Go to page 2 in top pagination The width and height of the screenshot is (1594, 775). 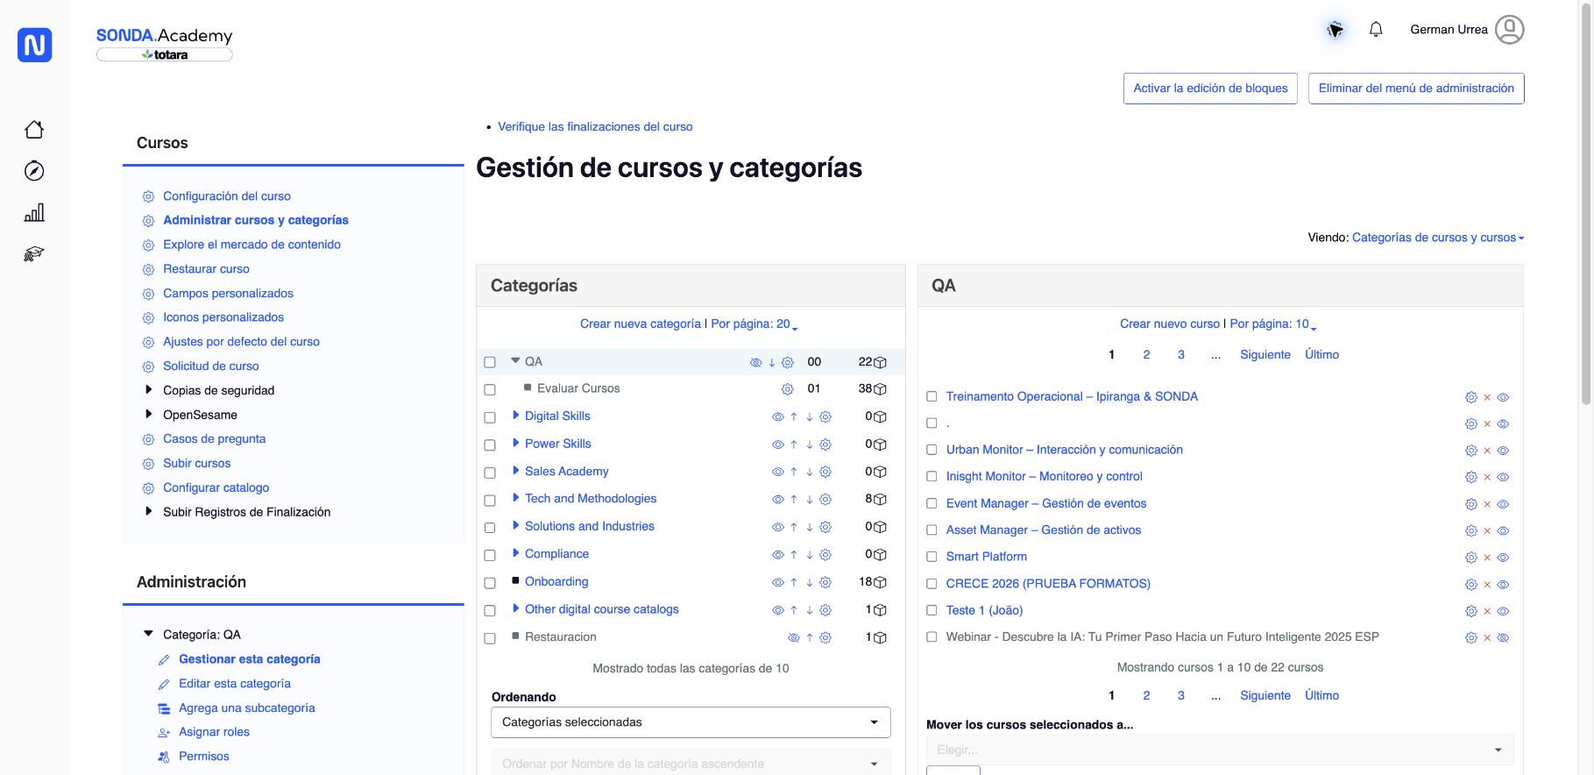1146,355
